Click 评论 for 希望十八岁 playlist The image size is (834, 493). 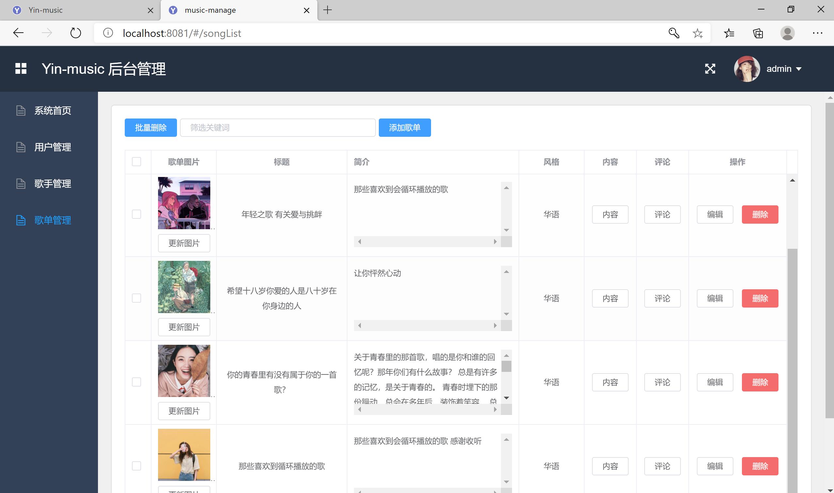662,298
